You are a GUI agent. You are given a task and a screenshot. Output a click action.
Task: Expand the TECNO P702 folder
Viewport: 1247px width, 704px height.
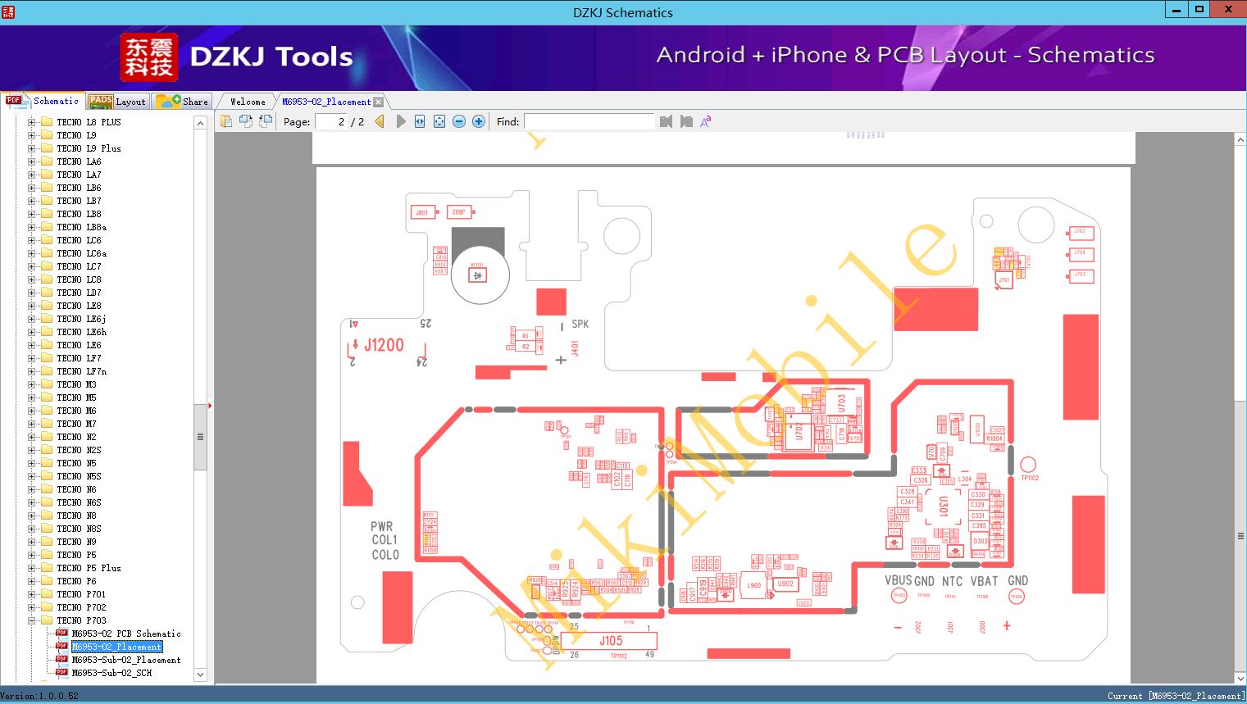click(32, 607)
